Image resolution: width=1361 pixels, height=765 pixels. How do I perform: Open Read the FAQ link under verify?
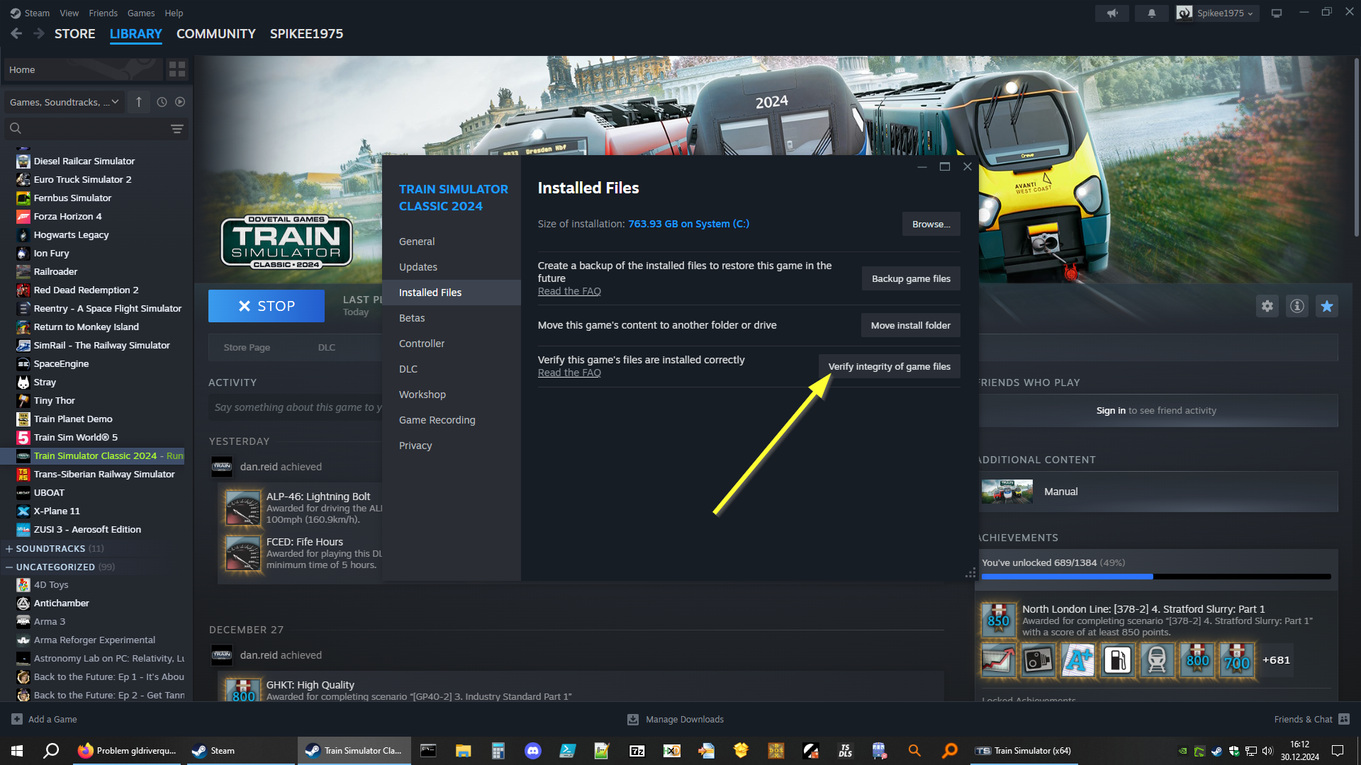click(569, 373)
